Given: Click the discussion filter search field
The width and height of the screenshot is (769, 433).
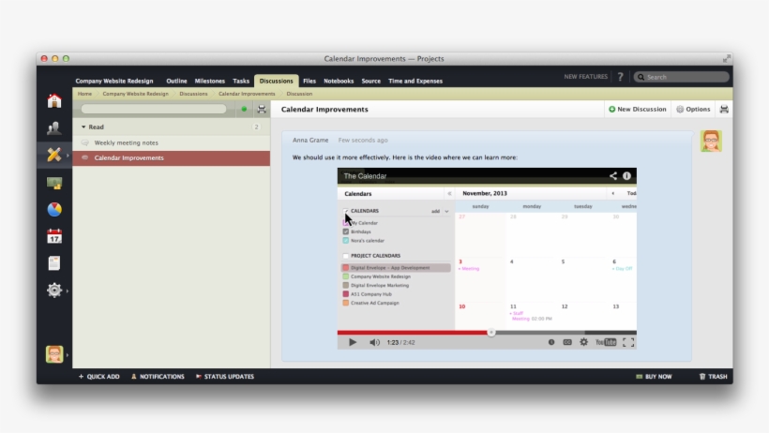Looking at the screenshot, I should pos(154,109).
